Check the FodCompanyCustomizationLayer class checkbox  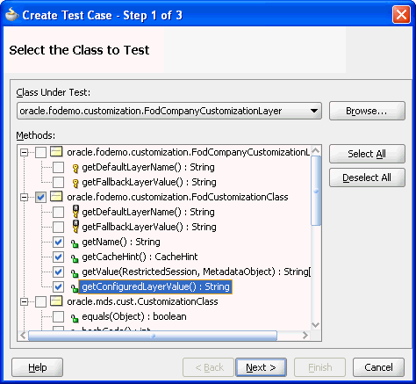[40, 152]
